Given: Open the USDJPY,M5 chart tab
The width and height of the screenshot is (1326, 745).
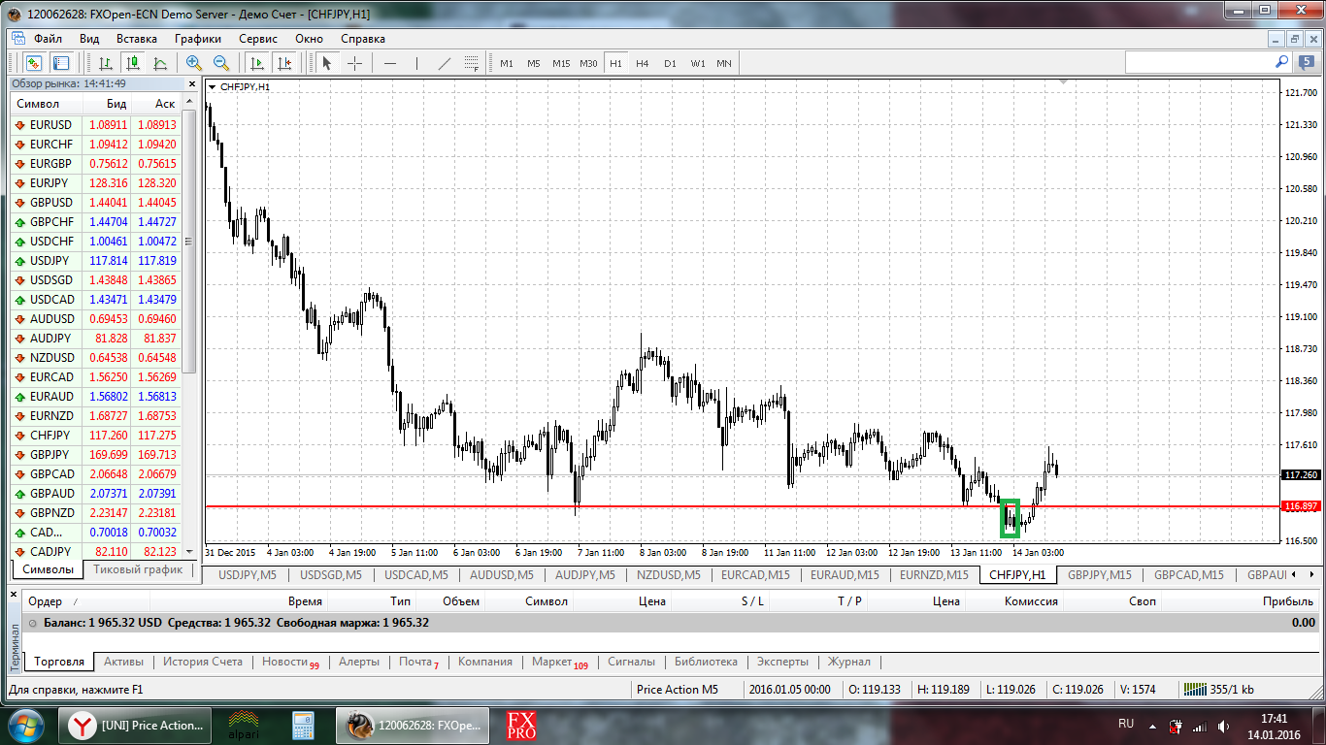Looking at the screenshot, I should (x=248, y=574).
